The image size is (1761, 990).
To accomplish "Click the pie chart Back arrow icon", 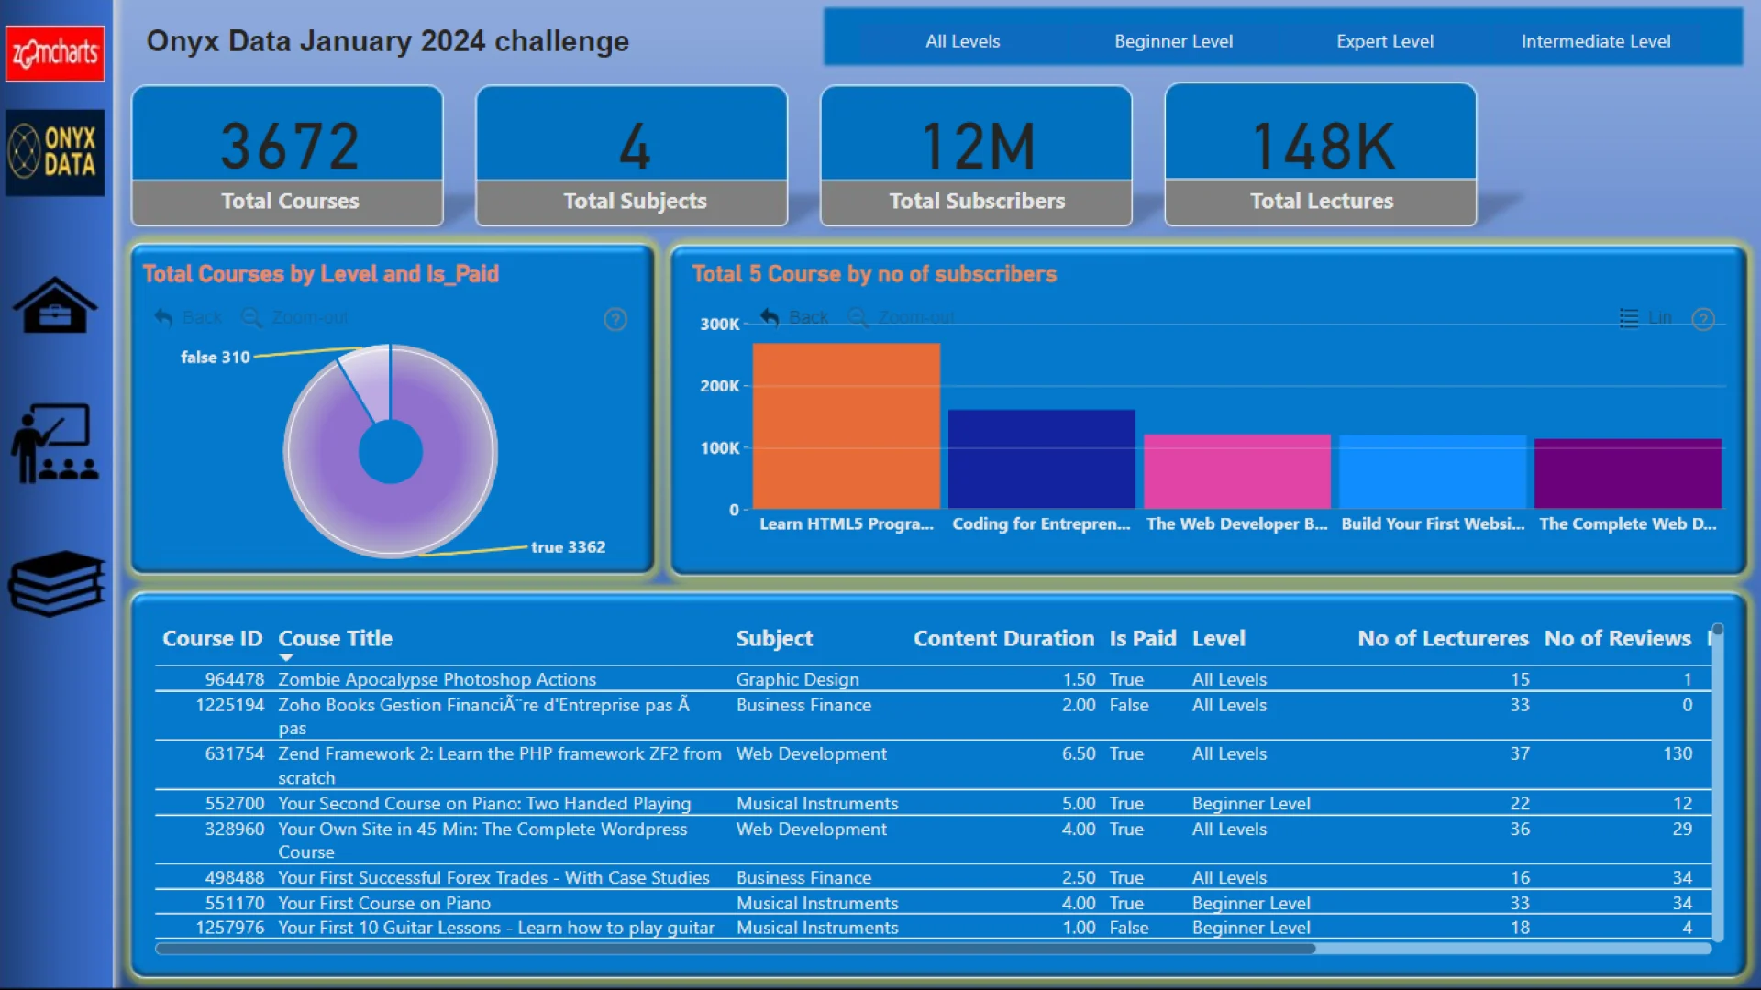I will tap(163, 317).
